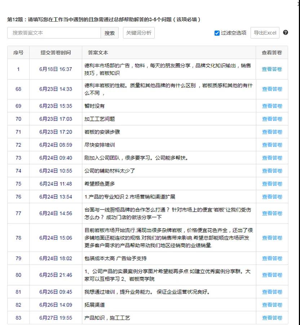Open 查看答卷 for the 暂时没有 response

click(272, 106)
